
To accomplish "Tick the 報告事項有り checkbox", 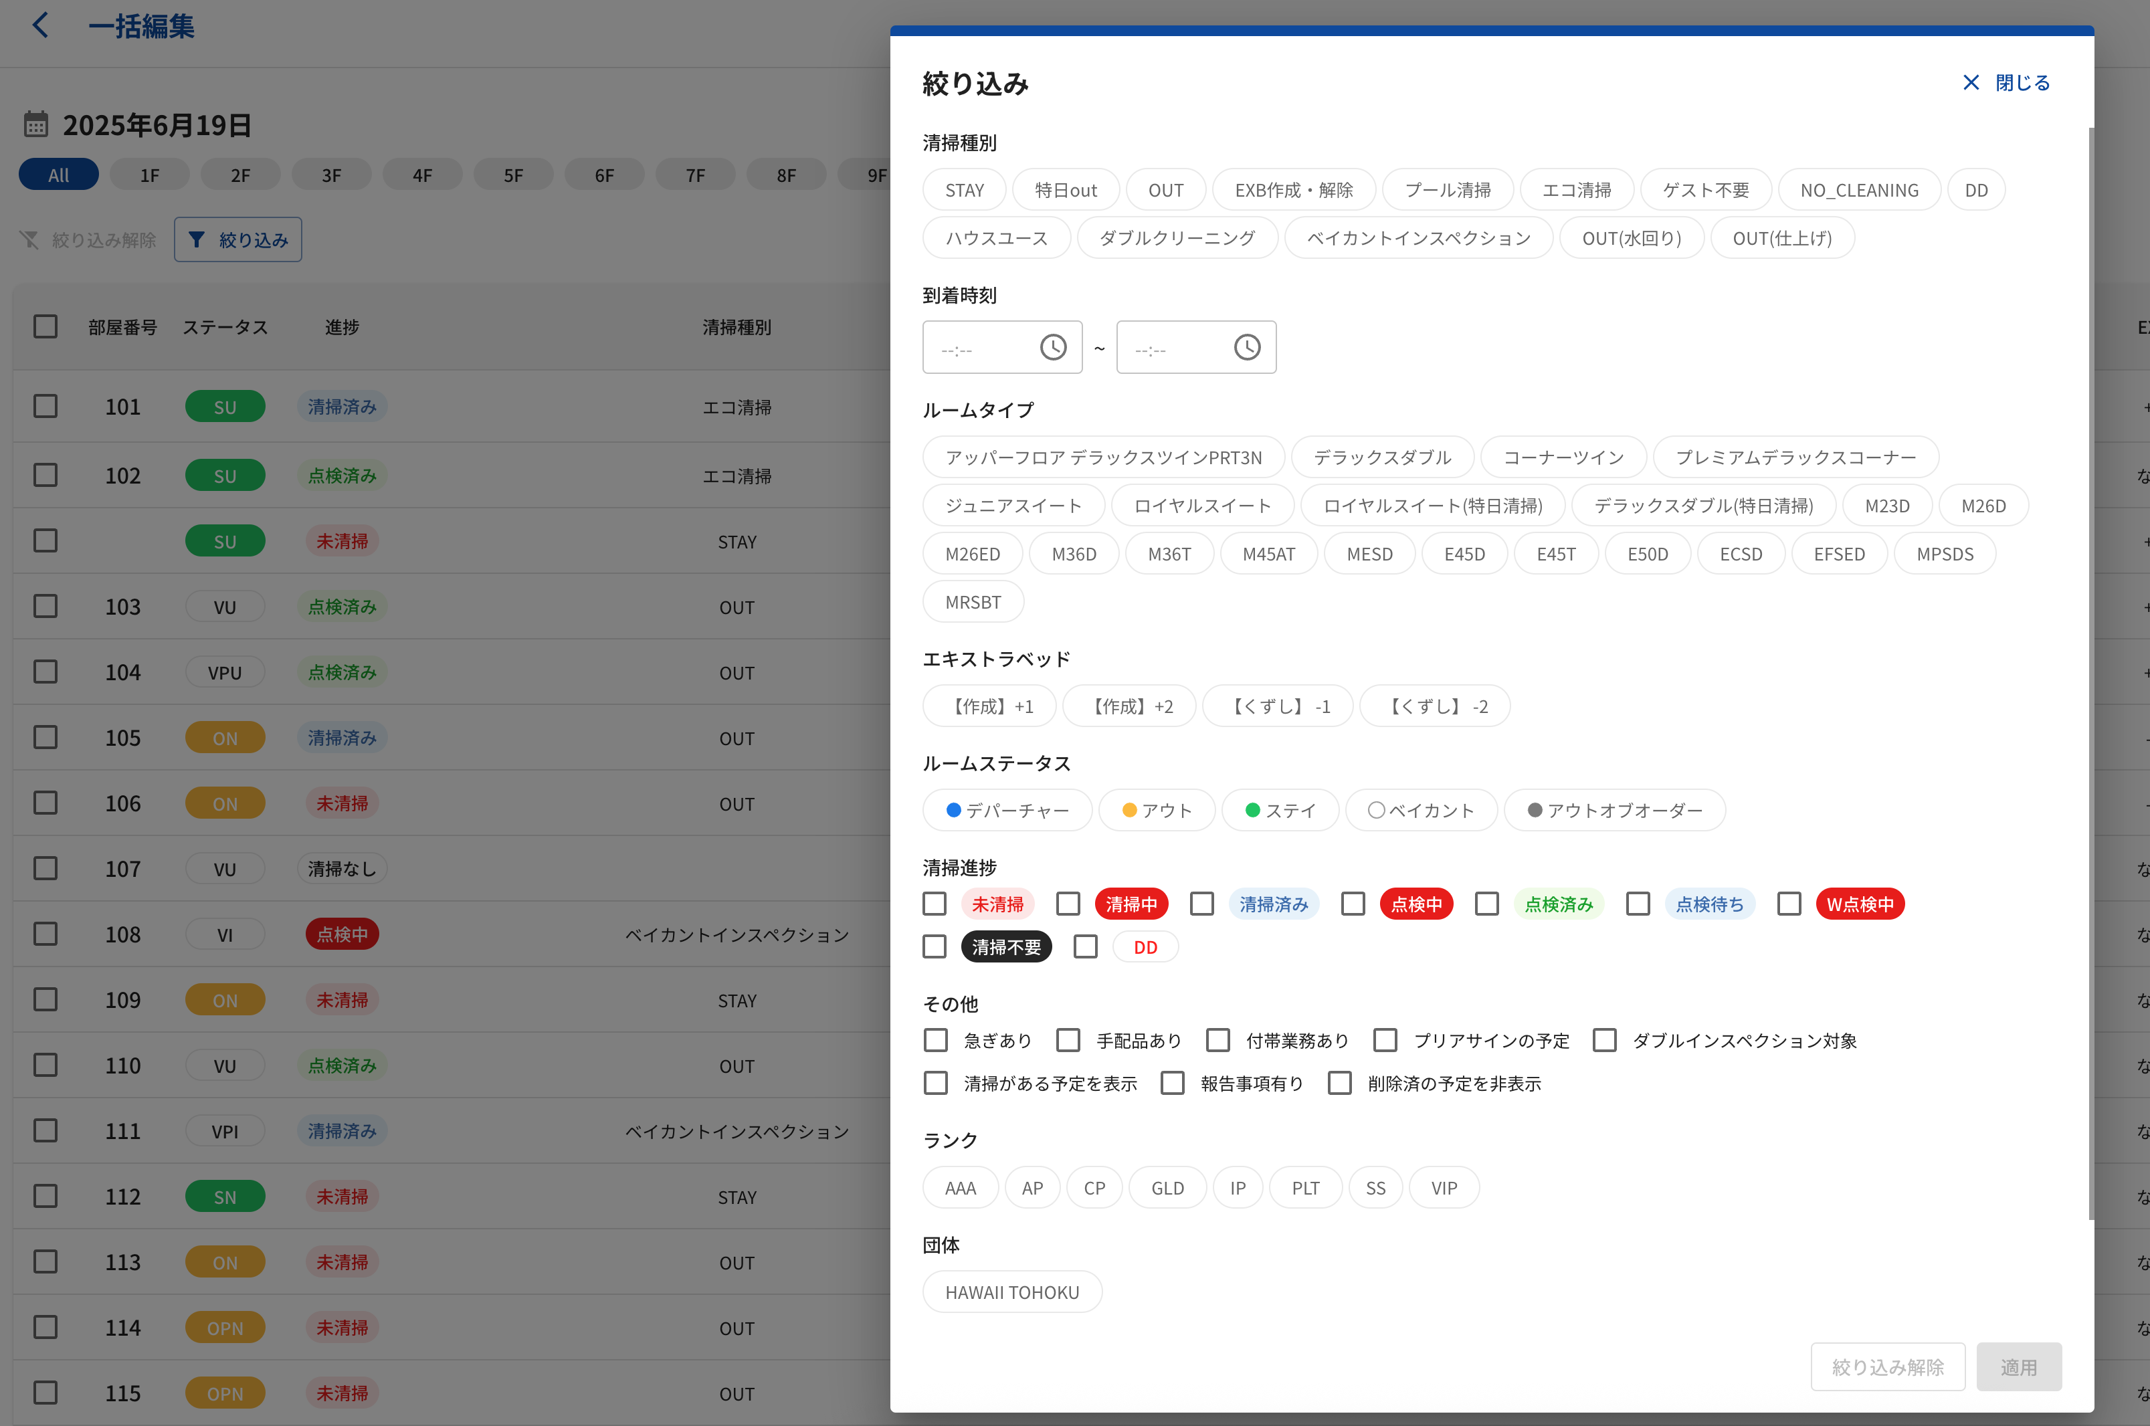I will tap(1172, 1083).
